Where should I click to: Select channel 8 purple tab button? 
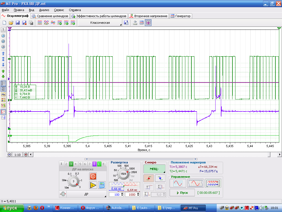tap(94, 164)
